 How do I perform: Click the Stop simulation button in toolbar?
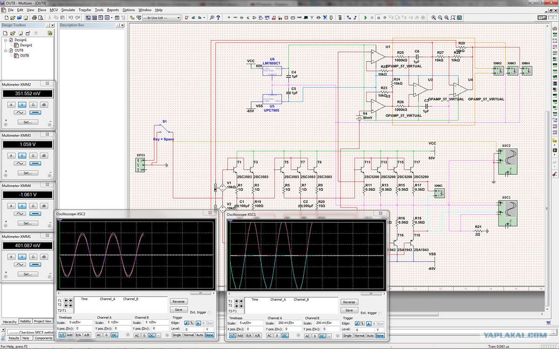(x=379, y=18)
